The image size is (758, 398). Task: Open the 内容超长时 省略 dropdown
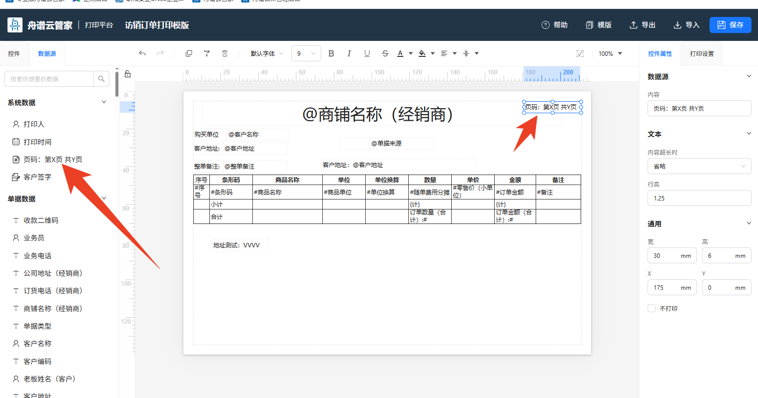pos(700,166)
